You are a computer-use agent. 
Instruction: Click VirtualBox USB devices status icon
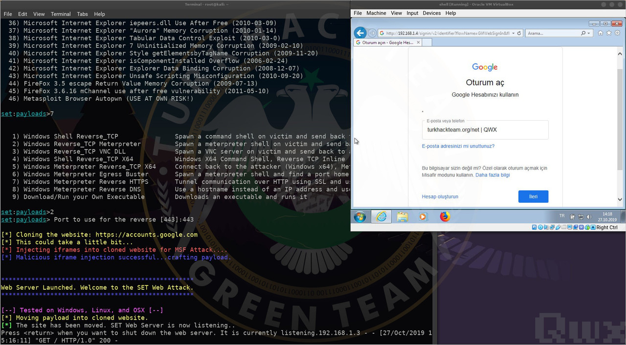pyautogui.click(x=558, y=227)
